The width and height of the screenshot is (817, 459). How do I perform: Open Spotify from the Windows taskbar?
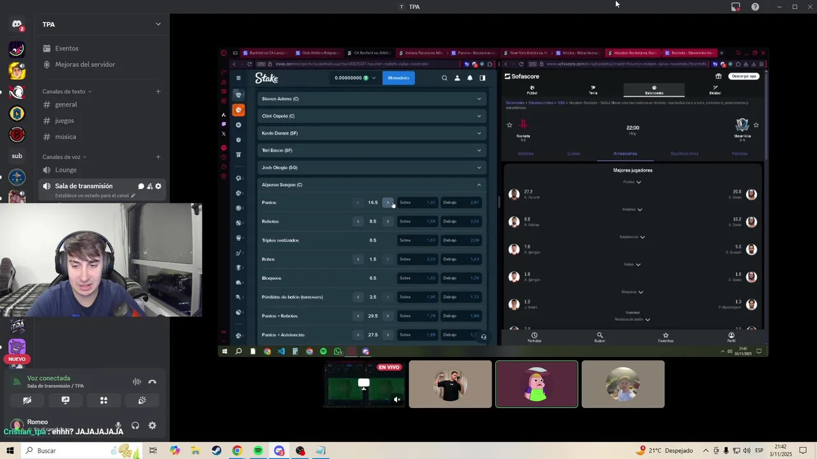(x=258, y=451)
